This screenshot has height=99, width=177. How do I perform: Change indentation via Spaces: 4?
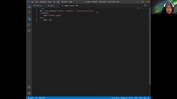(124, 98)
